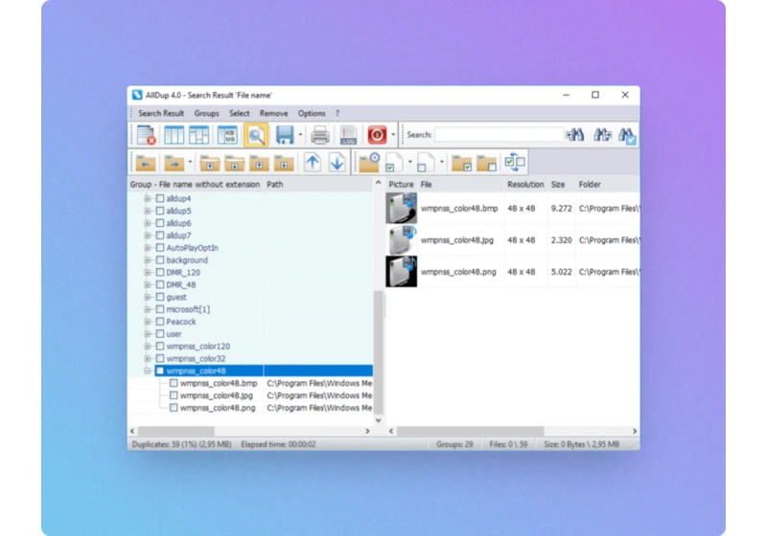Click the invert selection arrows icon
The width and height of the screenshot is (767, 536).
(x=515, y=162)
